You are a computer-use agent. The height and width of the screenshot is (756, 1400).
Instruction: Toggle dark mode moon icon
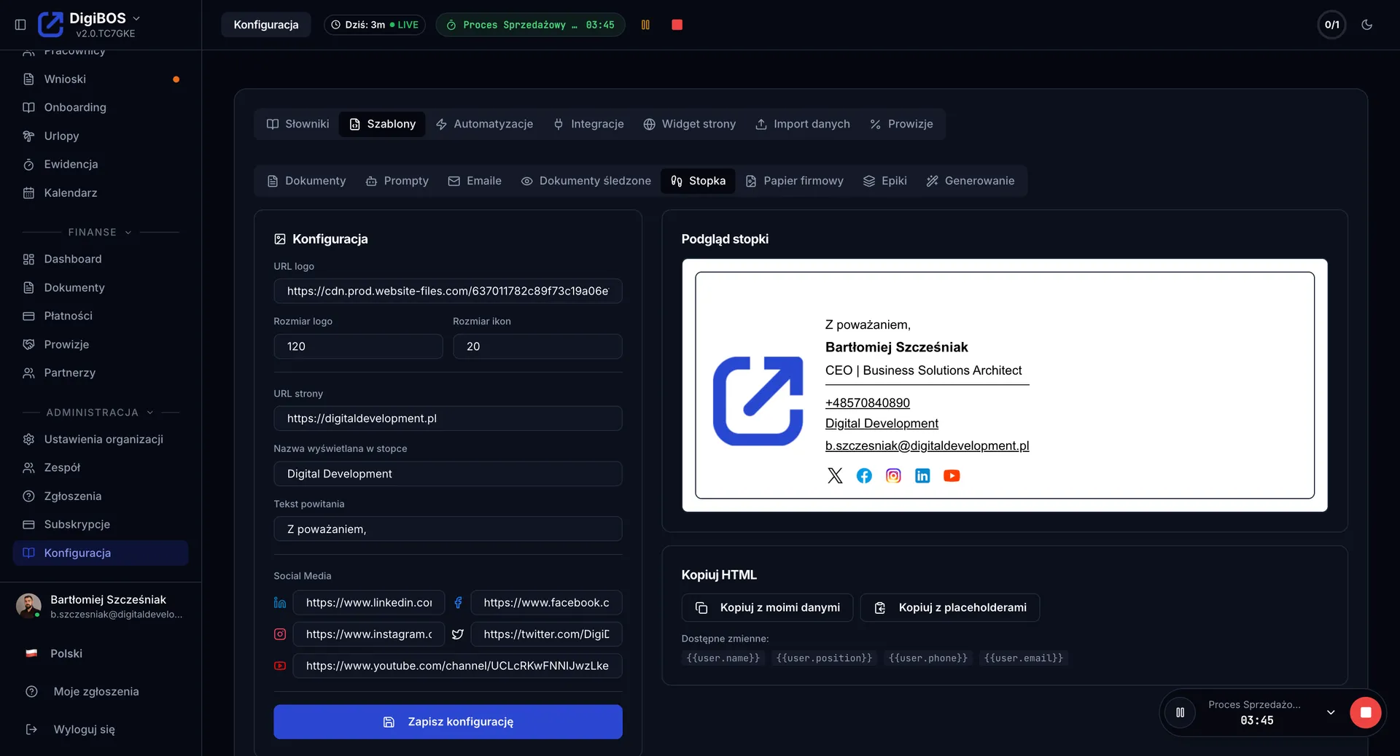pyautogui.click(x=1367, y=25)
